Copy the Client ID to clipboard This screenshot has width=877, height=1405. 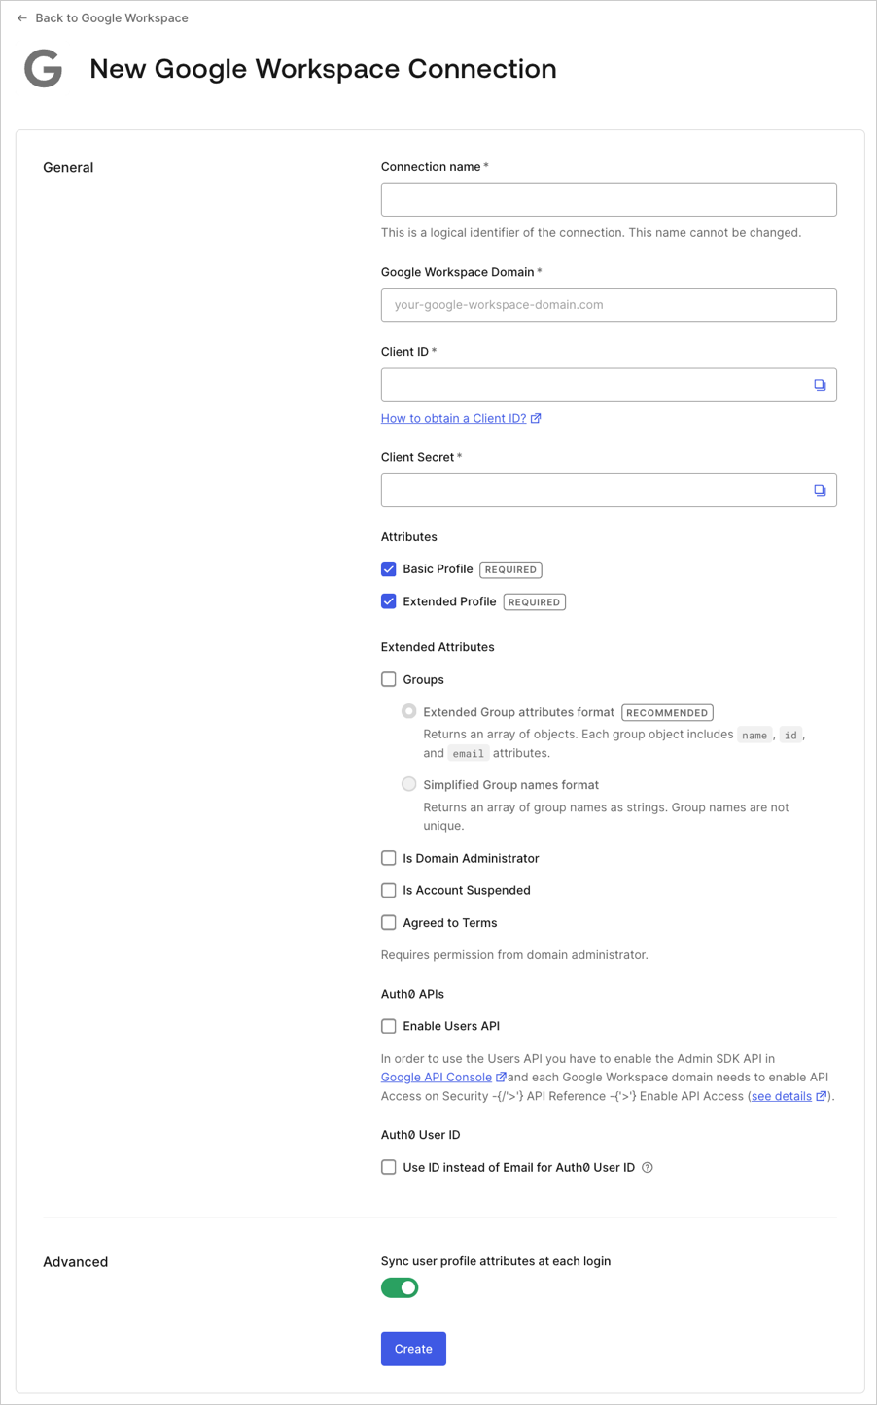pos(820,383)
